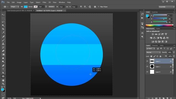The width and height of the screenshot is (176, 99).
Task: Click the Stroke color swatch
Action: pos(35,7)
